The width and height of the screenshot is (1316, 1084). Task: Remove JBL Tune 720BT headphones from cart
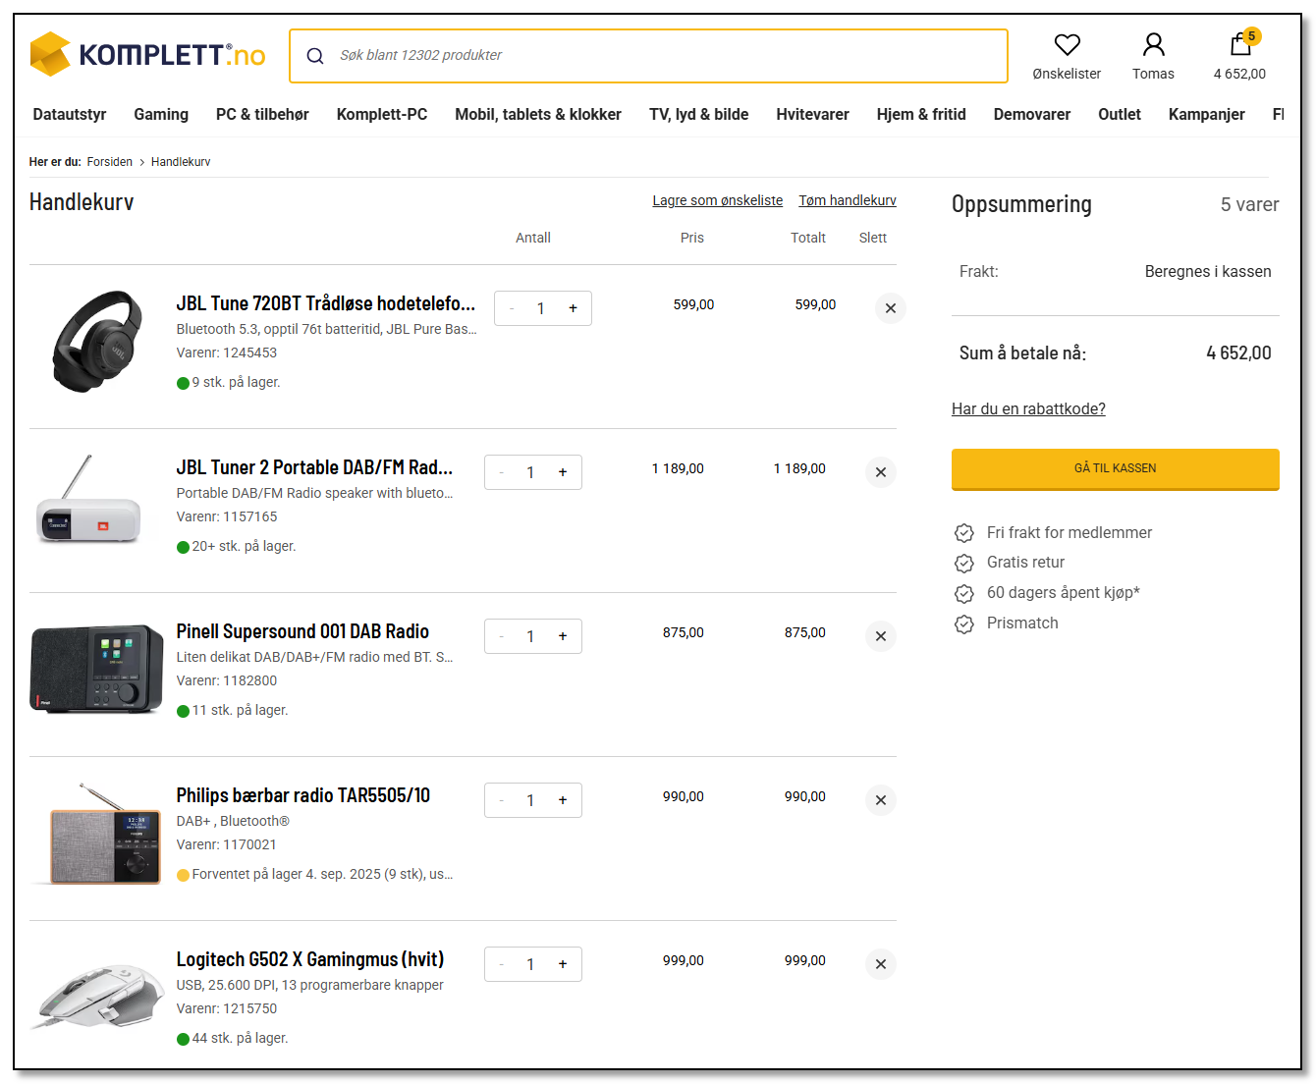click(x=890, y=308)
